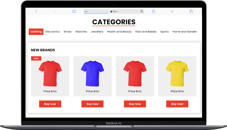Click the Sale red t-shirt image
The height and width of the screenshot is (130, 227).
click(50, 73)
